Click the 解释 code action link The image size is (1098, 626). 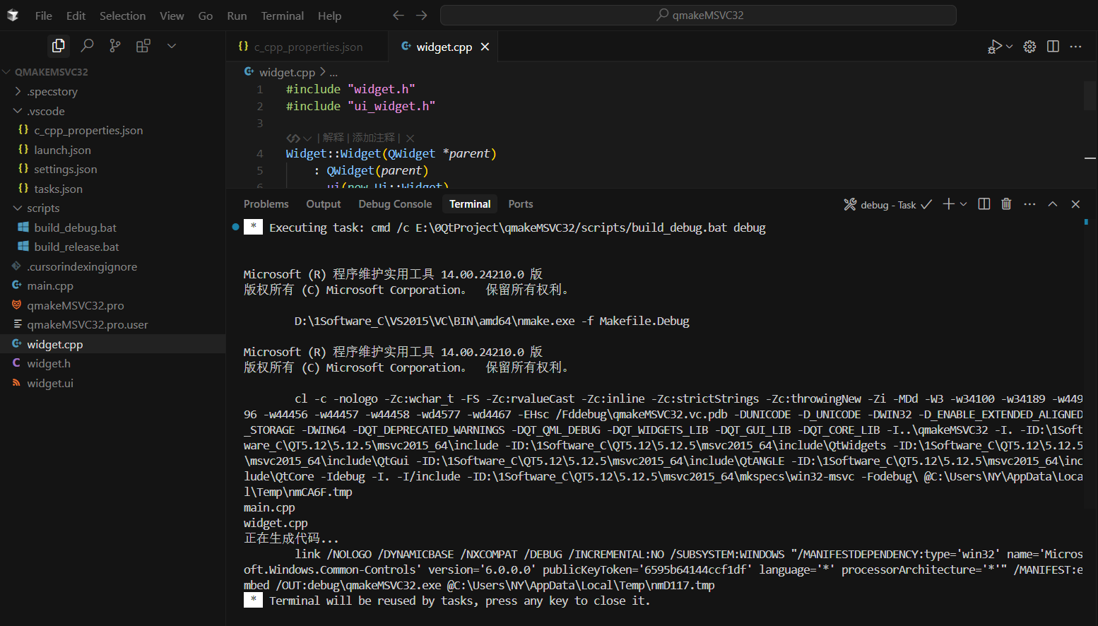click(x=332, y=138)
